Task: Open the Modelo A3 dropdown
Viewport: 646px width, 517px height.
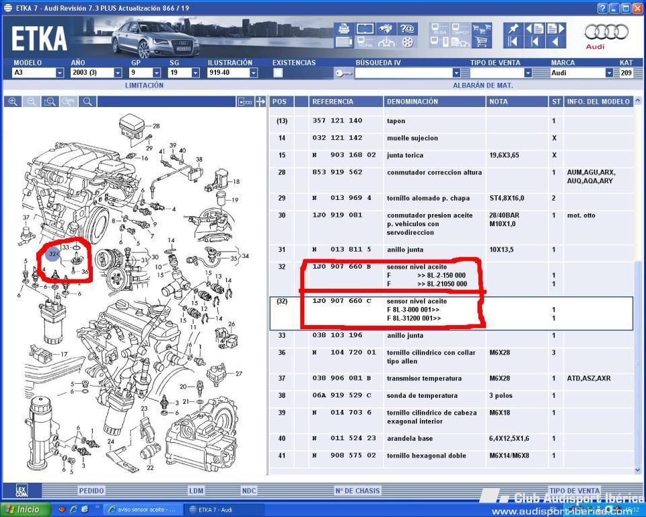Action: (60, 73)
